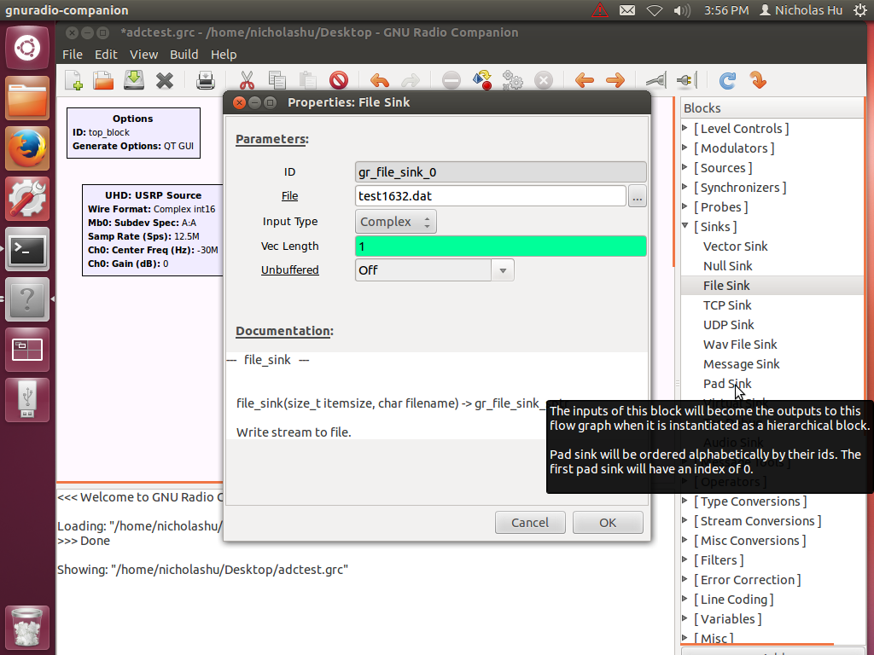Click the Disable block unplugged icon

687,81
